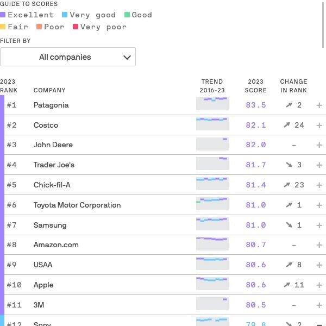Click the plus icon for 3M

319,305
